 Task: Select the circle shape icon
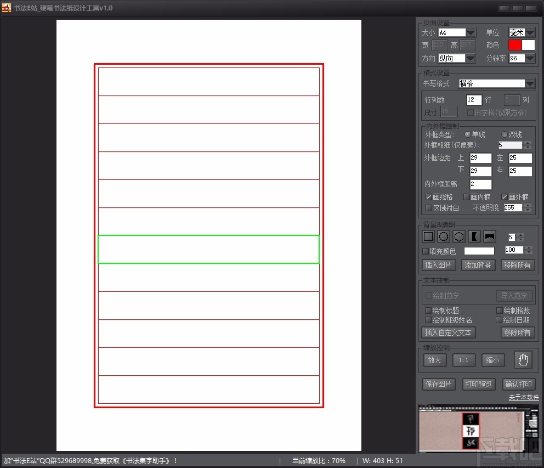[444, 237]
